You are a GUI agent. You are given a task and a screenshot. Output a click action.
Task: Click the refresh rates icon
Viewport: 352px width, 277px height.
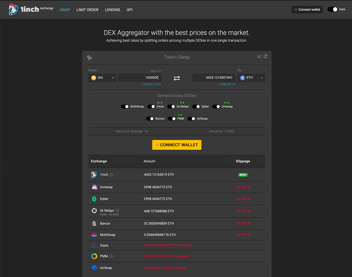(x=266, y=56)
